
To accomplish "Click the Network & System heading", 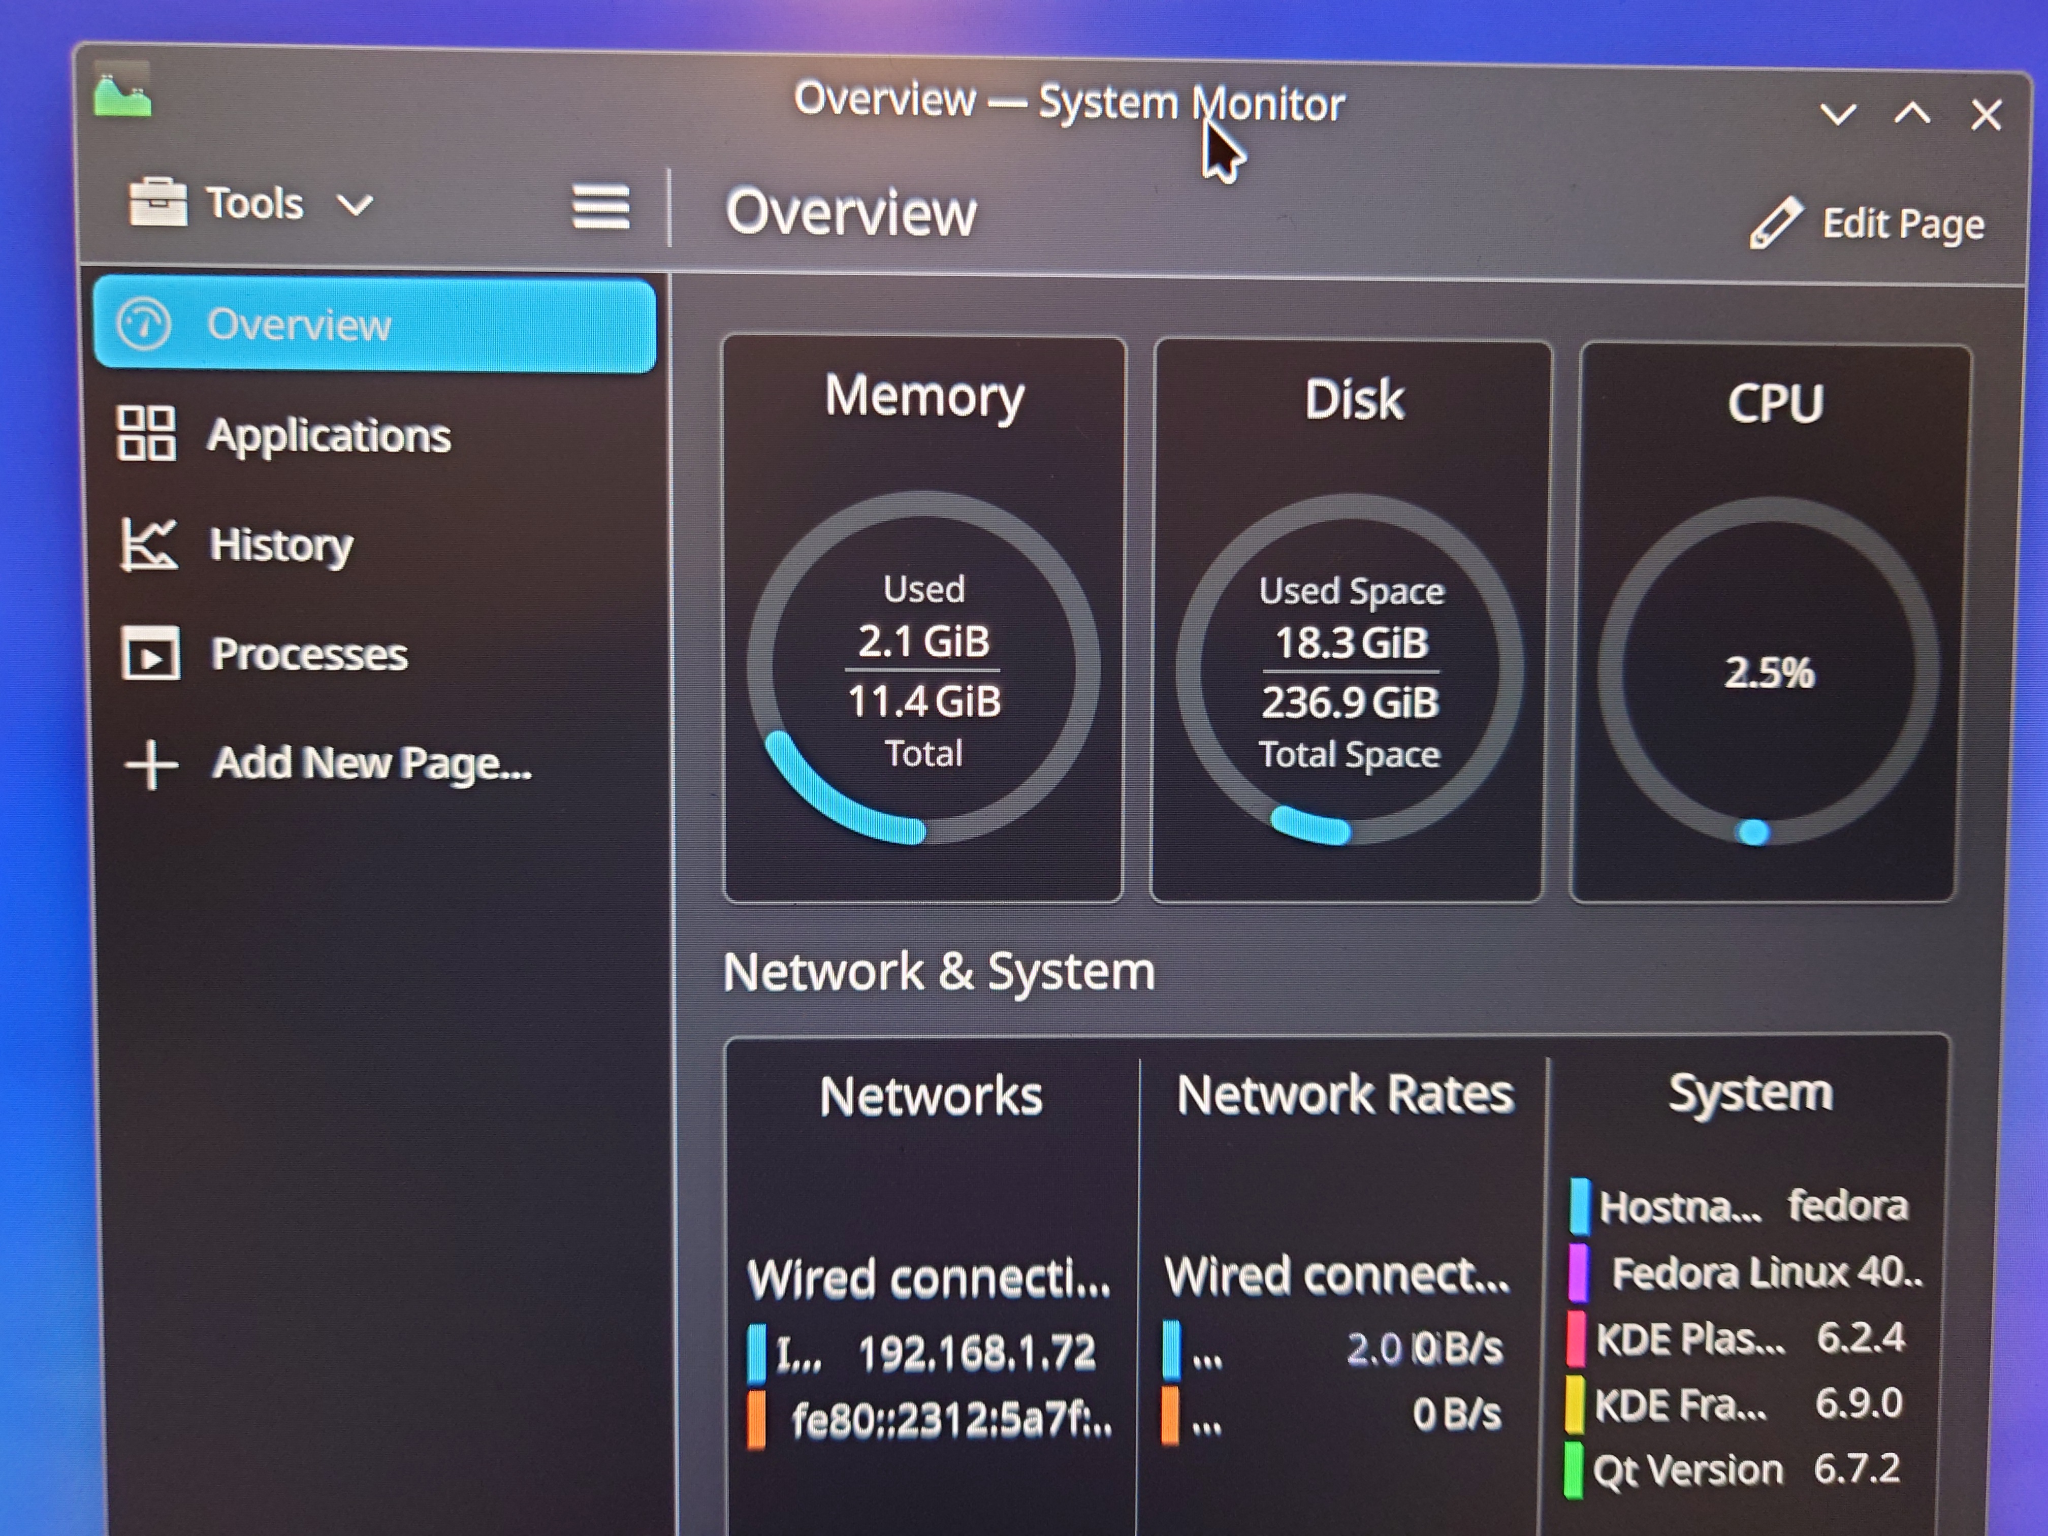I will [939, 972].
